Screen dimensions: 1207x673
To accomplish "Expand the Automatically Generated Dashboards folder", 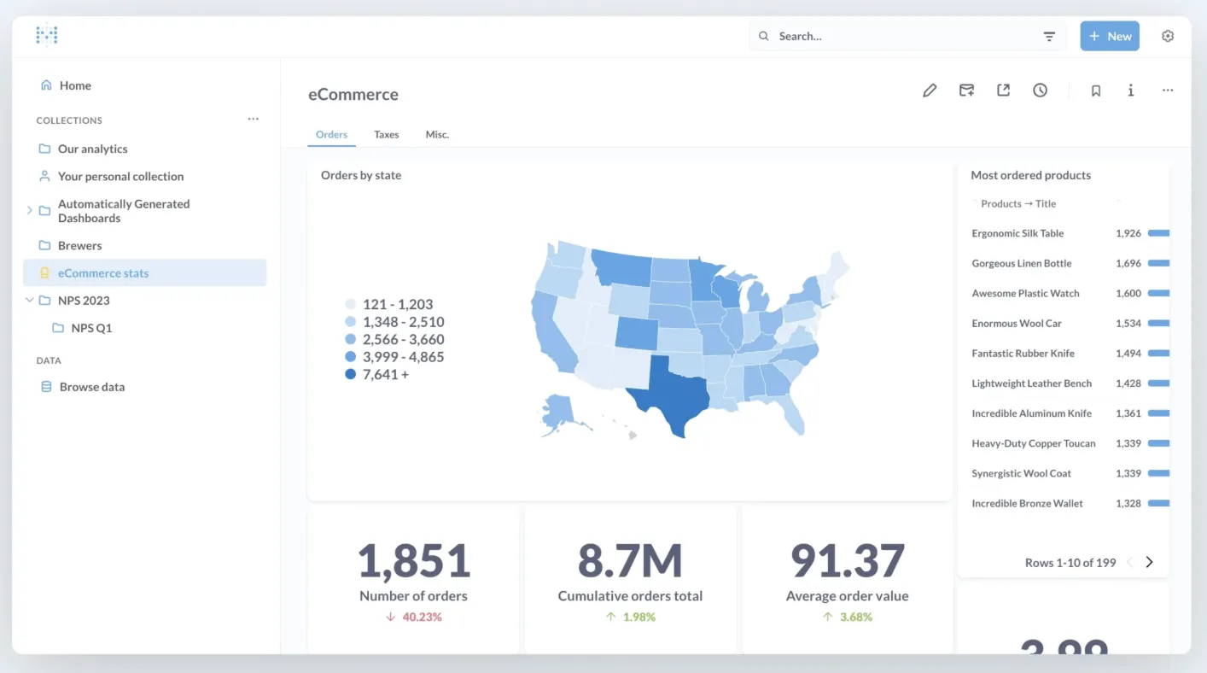I will coord(30,210).
